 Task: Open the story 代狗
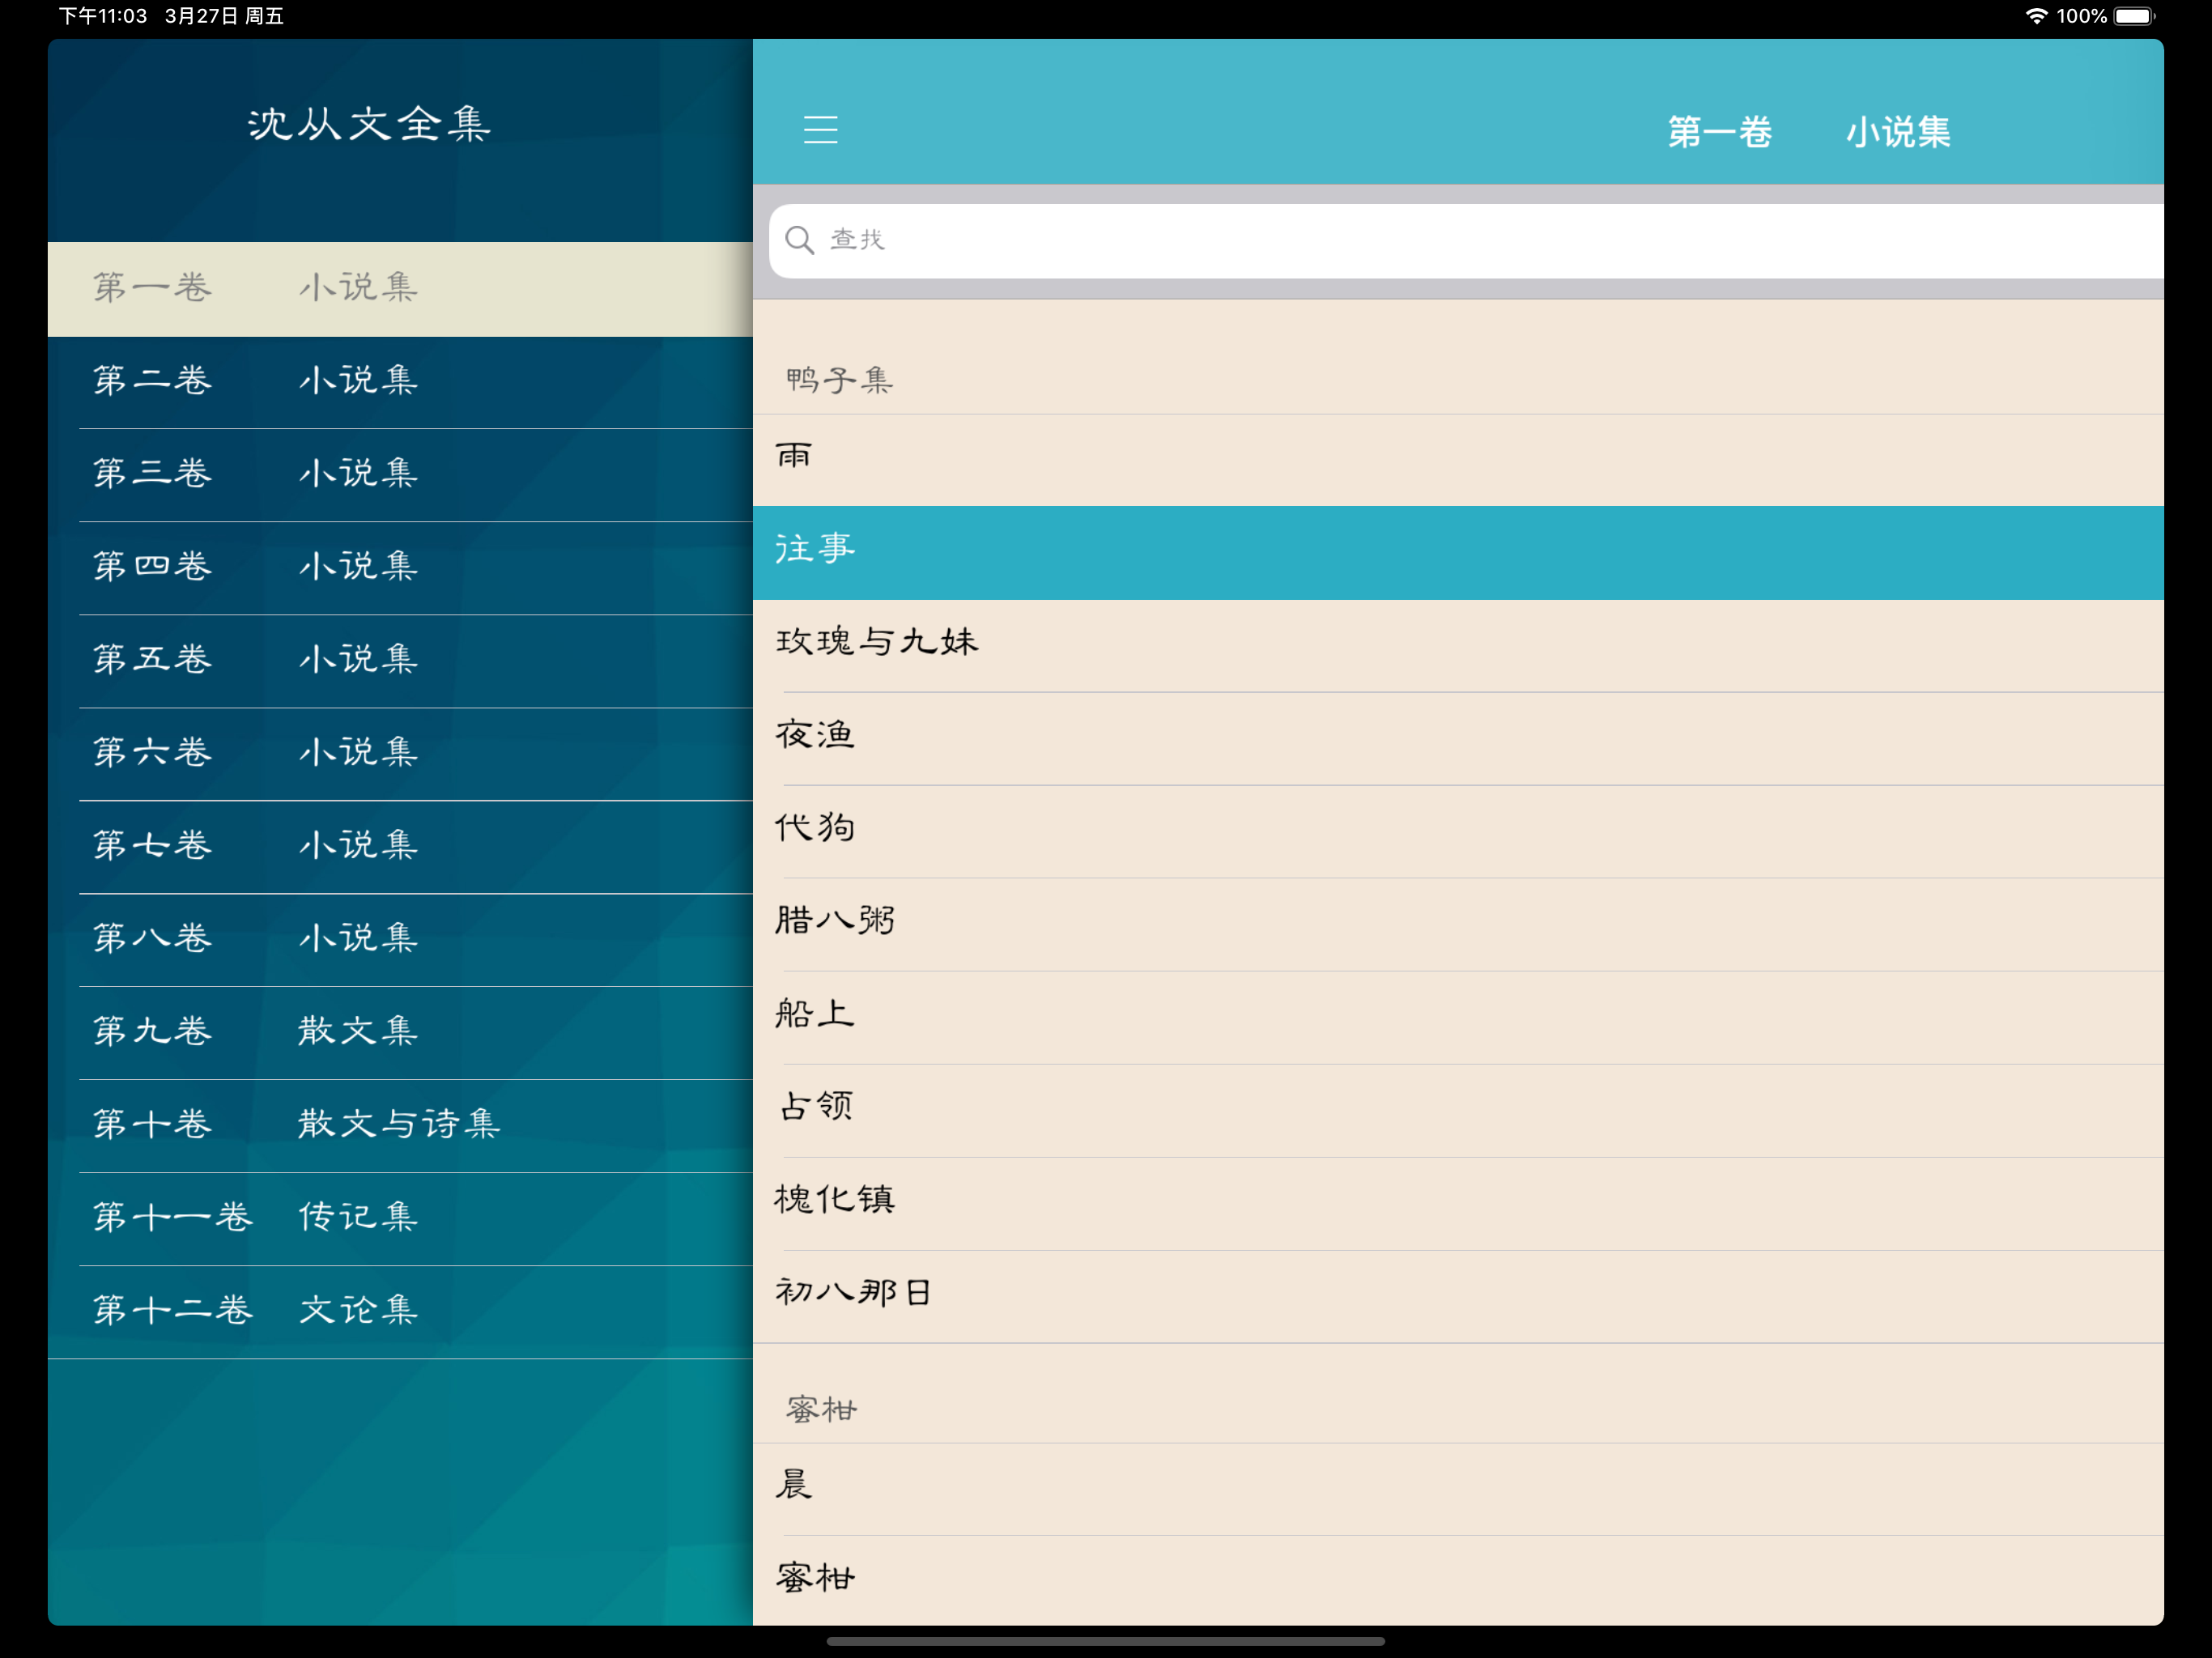click(1458, 832)
